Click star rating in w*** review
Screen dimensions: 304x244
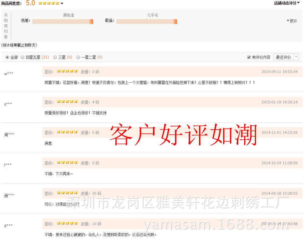(x=67, y=71)
